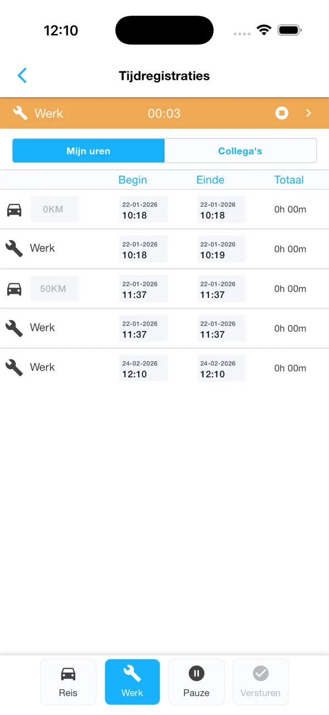Switch to the Collega's tab
Image resolution: width=329 pixels, height=715 pixels.
click(240, 151)
